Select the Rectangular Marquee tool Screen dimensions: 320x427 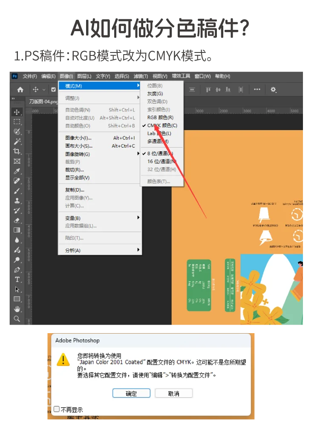pyautogui.click(x=17, y=122)
